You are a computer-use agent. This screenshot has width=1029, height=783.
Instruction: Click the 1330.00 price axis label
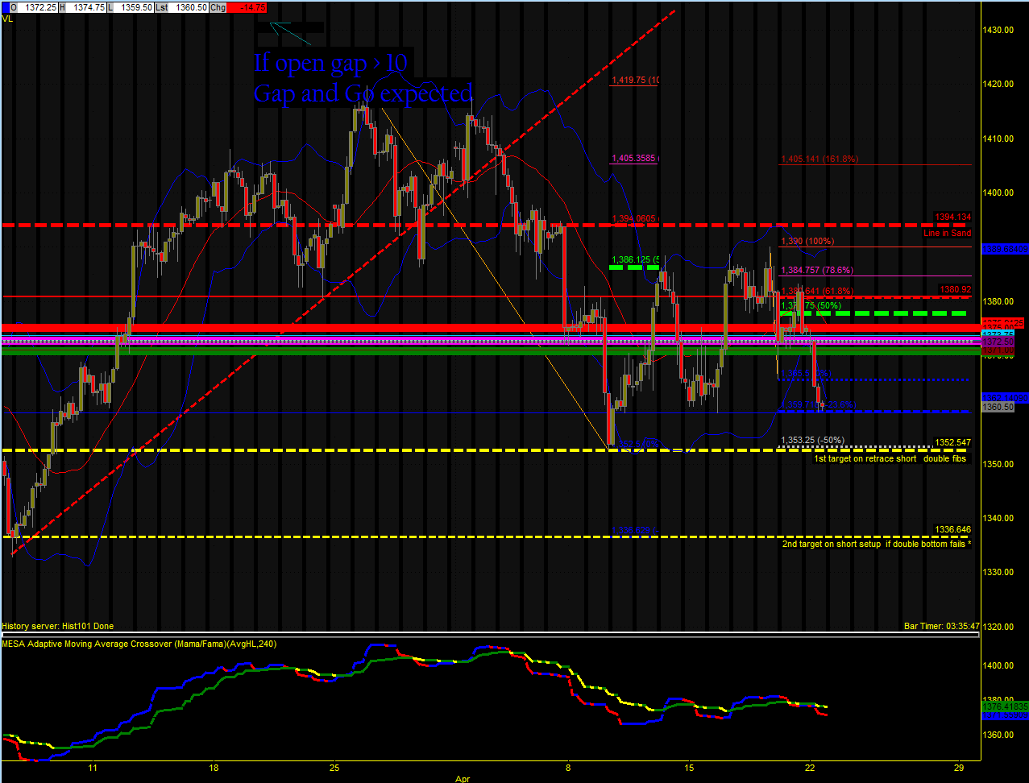[x=998, y=572]
